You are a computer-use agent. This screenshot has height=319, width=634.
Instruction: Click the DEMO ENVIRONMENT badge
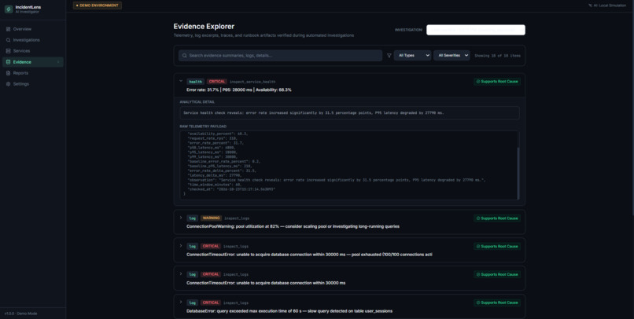click(x=98, y=5)
